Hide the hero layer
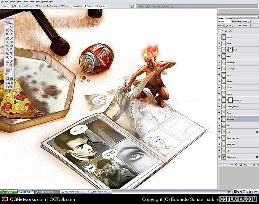This screenshot has width=259, height=204. (x=219, y=132)
